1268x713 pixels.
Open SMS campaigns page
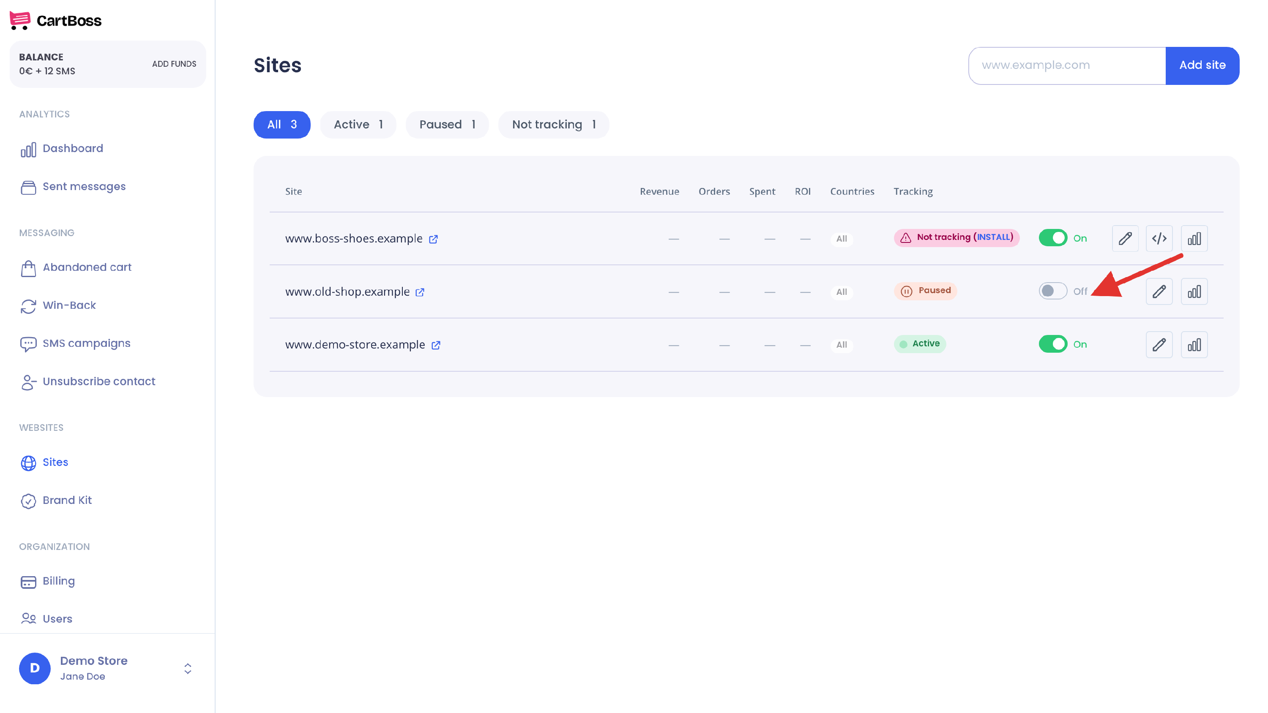pyautogui.click(x=75, y=343)
